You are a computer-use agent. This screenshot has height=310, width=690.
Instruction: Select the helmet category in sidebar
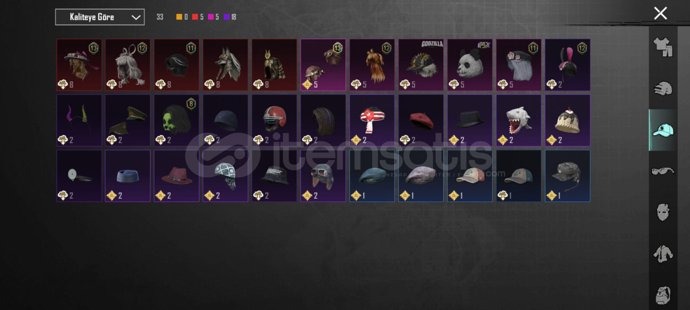pyautogui.click(x=663, y=89)
